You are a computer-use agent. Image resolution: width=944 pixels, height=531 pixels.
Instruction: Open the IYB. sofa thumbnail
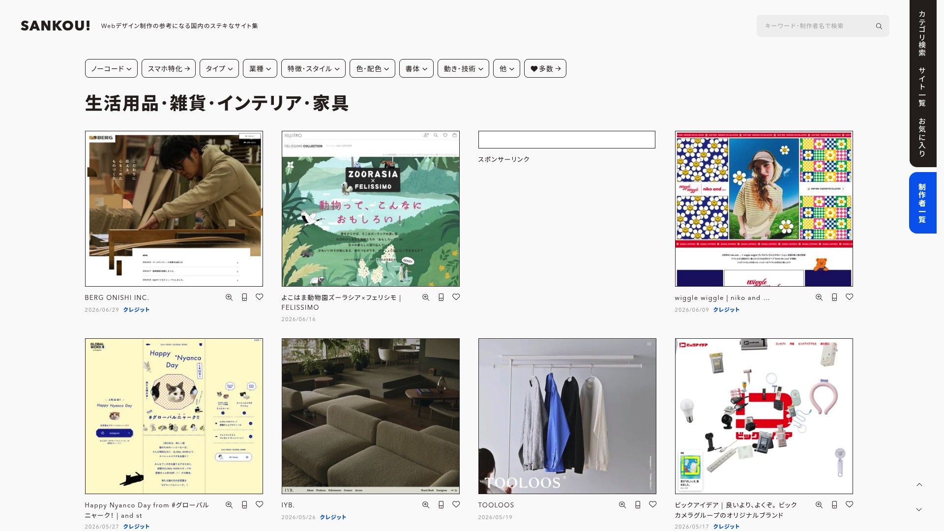pyautogui.click(x=371, y=416)
